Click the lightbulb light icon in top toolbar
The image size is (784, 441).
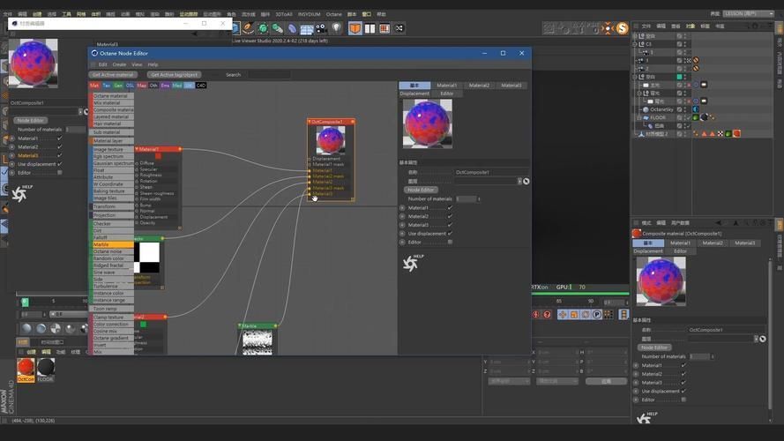(337, 28)
